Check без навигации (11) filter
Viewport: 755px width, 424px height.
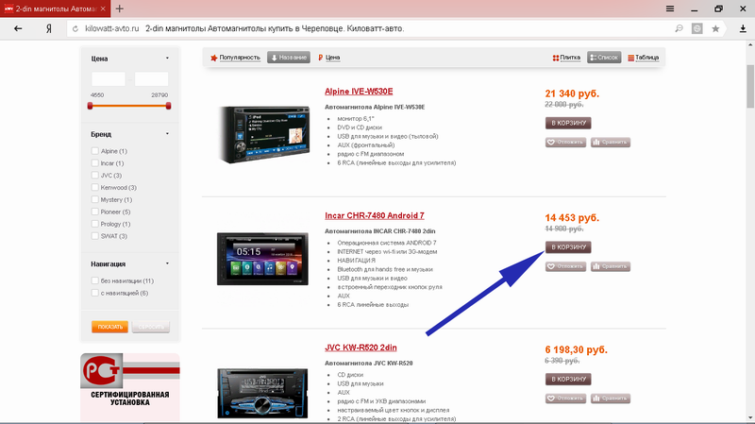click(95, 280)
